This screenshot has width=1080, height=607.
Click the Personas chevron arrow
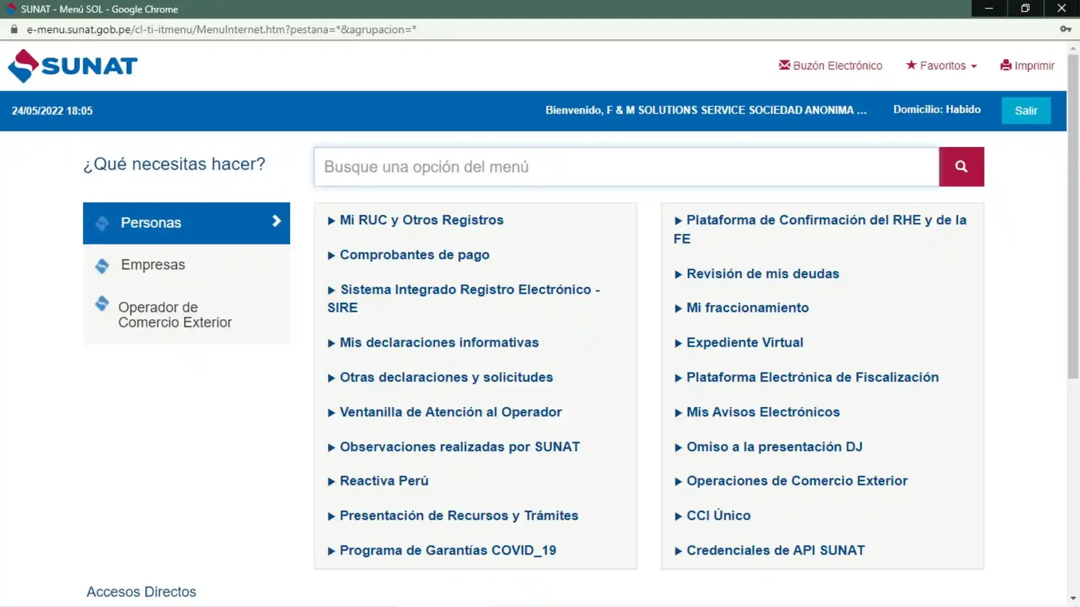pyautogui.click(x=276, y=221)
